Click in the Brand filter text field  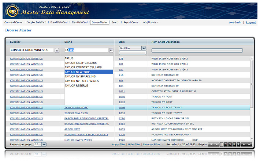point(86,50)
